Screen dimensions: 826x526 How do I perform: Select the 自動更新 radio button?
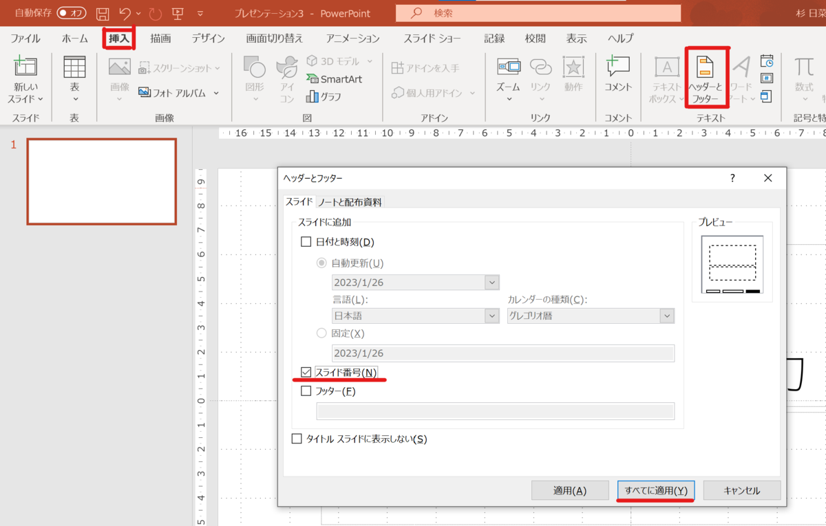[321, 263]
